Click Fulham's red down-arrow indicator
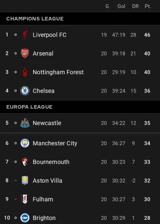Viewport: 160px width, 224px height. click(x=16, y=199)
